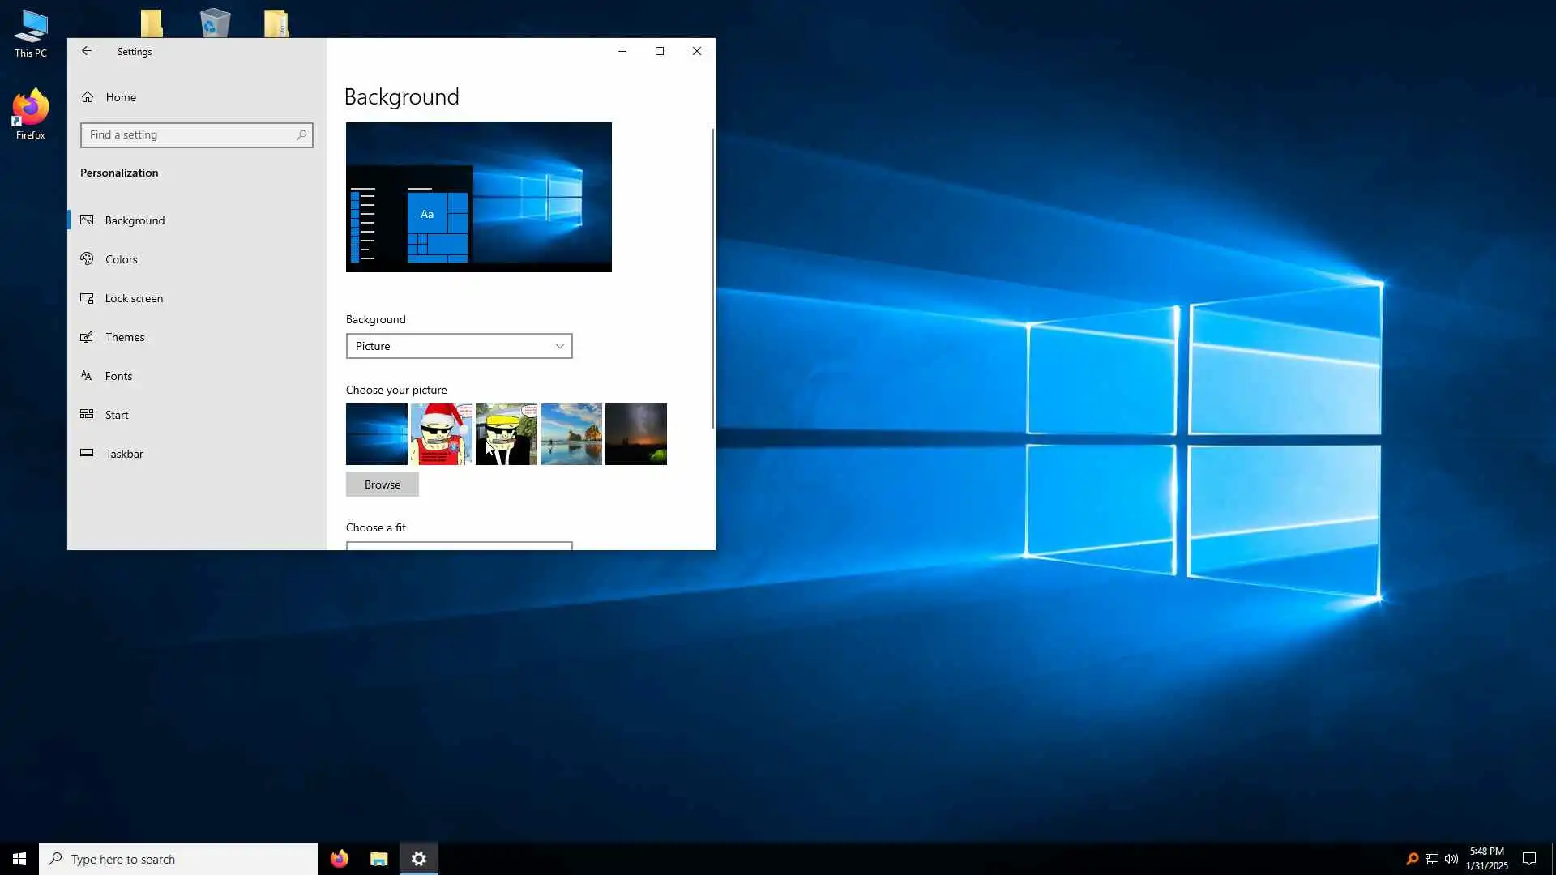This screenshot has height=875, width=1556.
Task: Go to Lock screen settings
Action: tap(134, 298)
